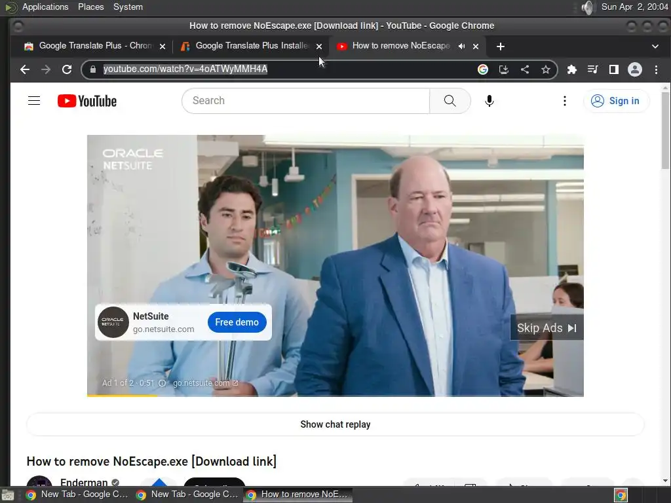This screenshot has height=503, width=671.
Task: Reload the YouTube page
Action: 67,69
